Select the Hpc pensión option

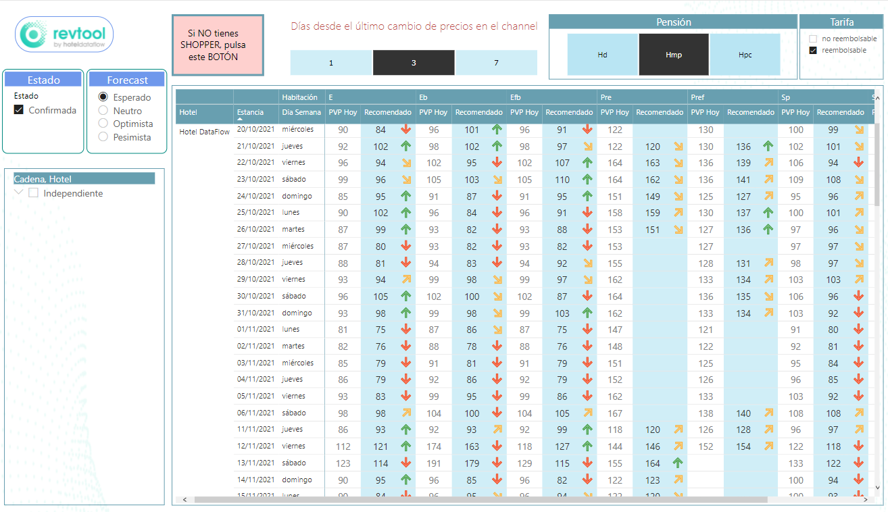745,55
